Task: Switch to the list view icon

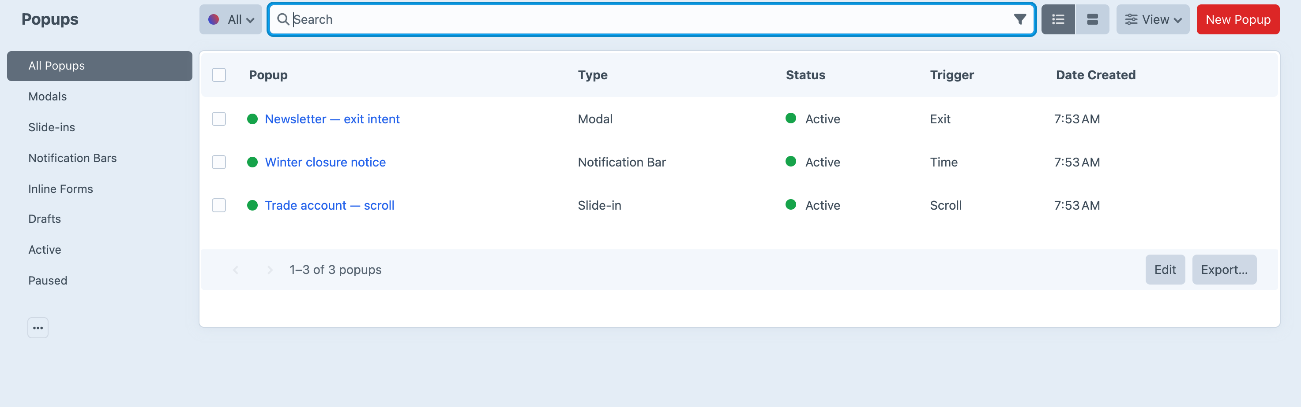Action: [1058, 20]
